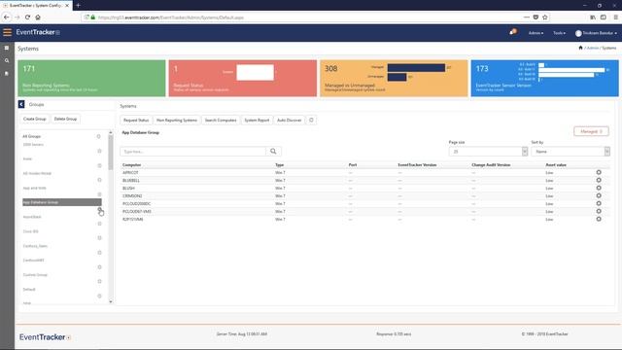Image resolution: width=622 pixels, height=350 pixels.
Task: Open the Page size dropdown
Action: click(488, 152)
